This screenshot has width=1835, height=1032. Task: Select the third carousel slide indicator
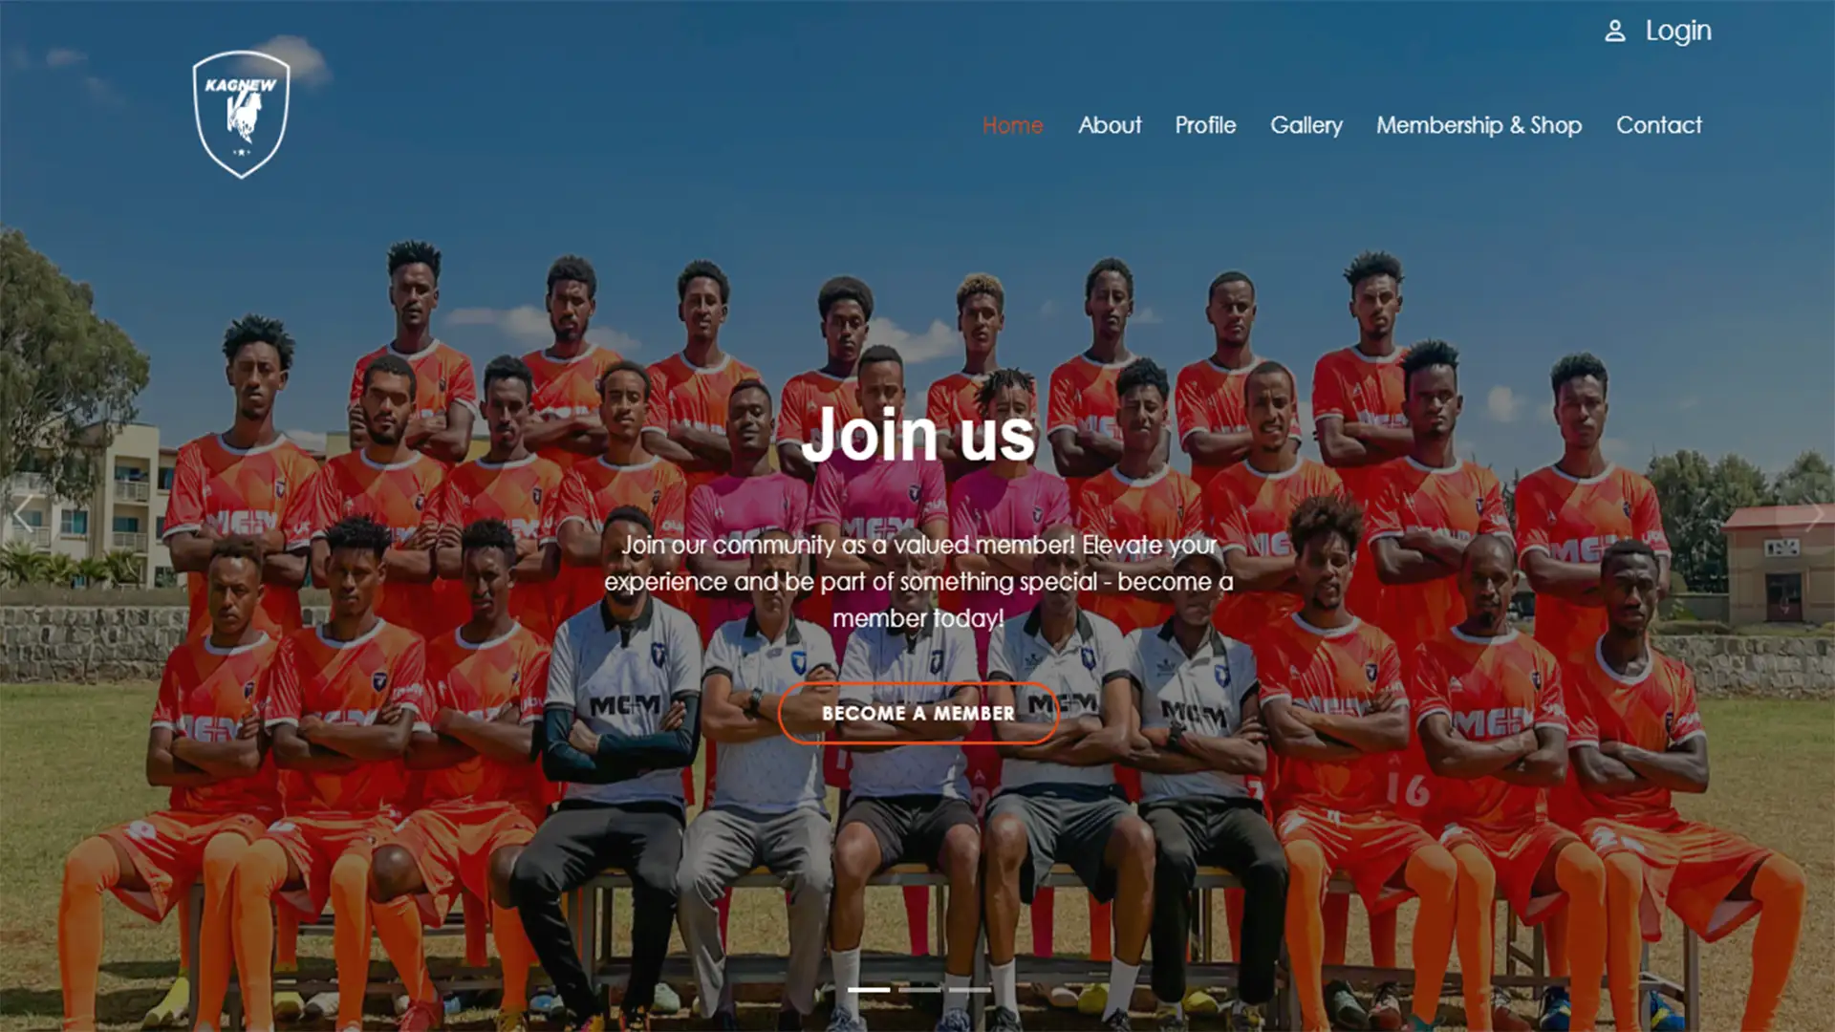(970, 990)
